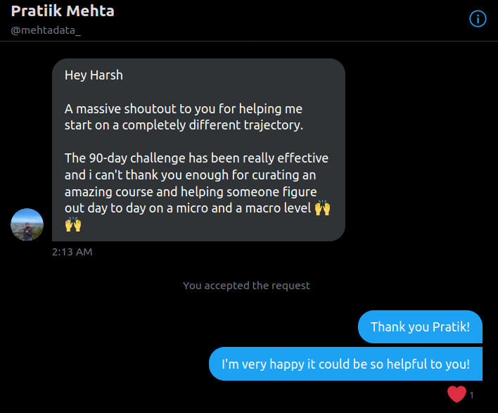Click the reaction count number 1
Screen dimensions: 498x413
[x=472, y=395]
